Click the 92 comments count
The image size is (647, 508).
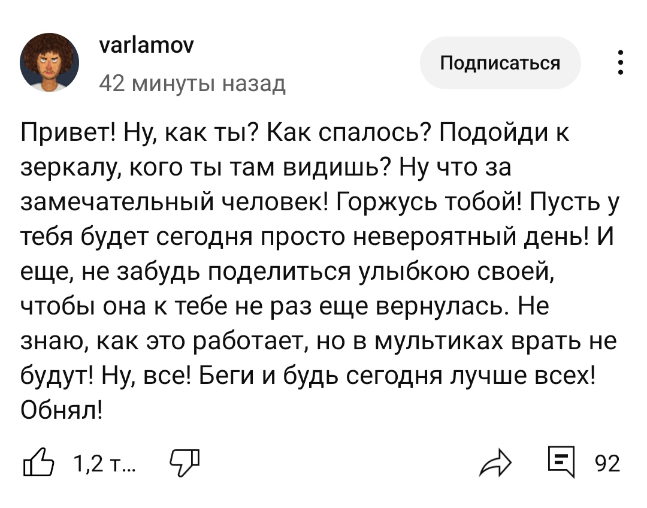pos(607,464)
